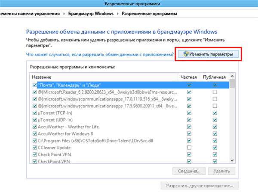Expand the breadcrumb arrow after Брандмауэр Windows
Screen dimensions: 258x193
tap(118, 14)
